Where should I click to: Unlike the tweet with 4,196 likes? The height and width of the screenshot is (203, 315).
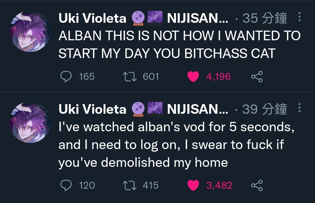193,77
